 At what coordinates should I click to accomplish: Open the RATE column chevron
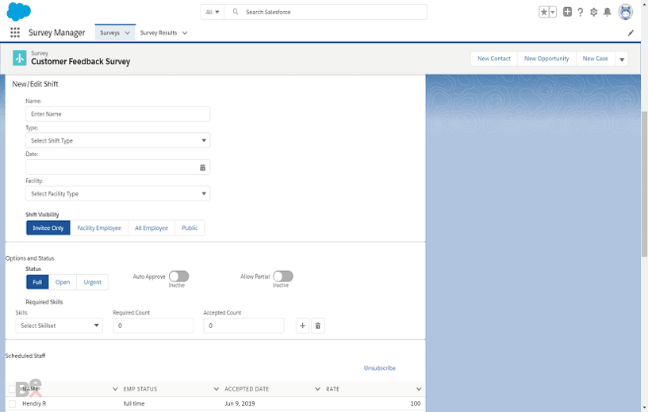click(419, 389)
